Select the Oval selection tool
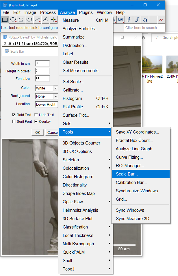Image resolution: width=178 pixels, height=276 pixels. [x=13, y=20]
